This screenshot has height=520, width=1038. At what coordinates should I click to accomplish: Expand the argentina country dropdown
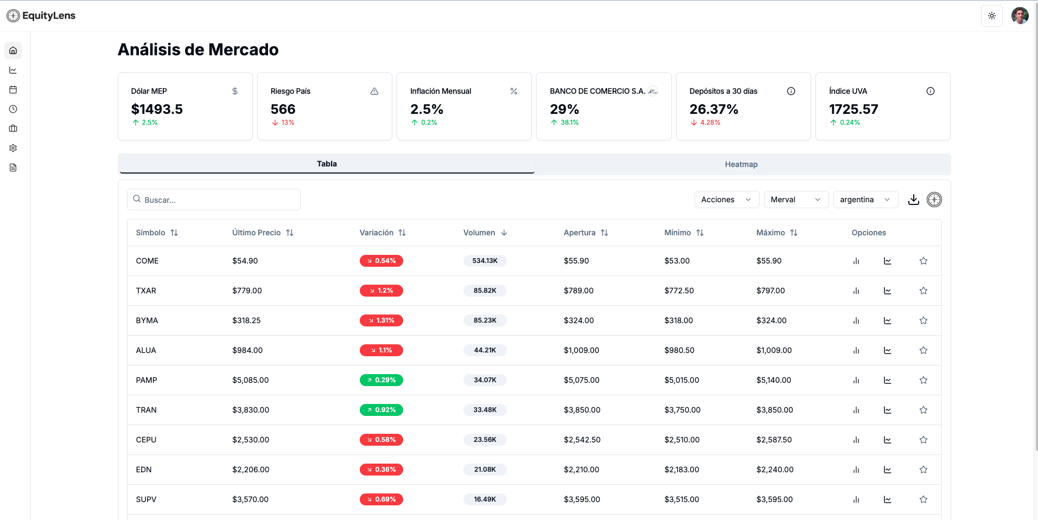pos(865,200)
